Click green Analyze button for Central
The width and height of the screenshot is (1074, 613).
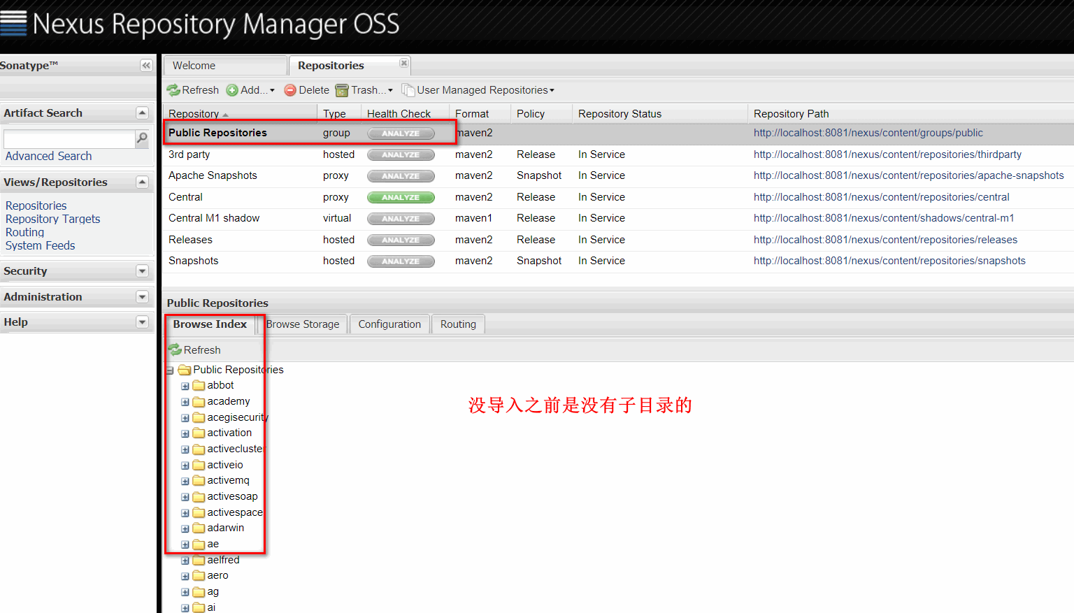pos(401,198)
